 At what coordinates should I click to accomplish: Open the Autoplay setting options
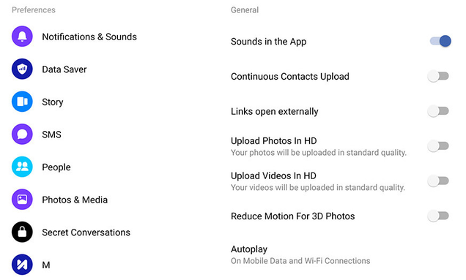tap(300, 255)
